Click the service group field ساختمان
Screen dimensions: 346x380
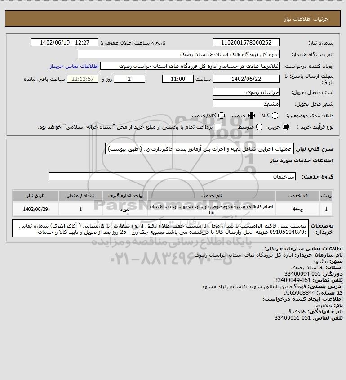pos(172,176)
